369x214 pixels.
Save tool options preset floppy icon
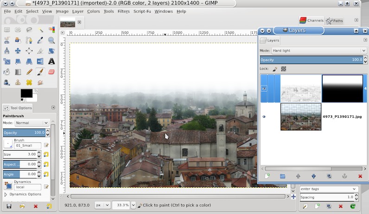tap(9, 206)
